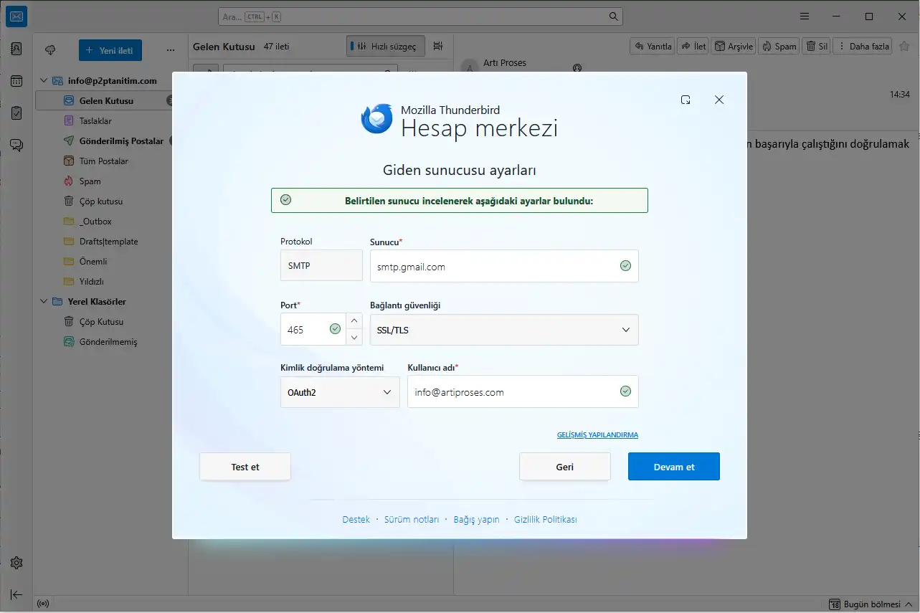Open the Drafts|template folder
The image size is (920, 613).
click(108, 242)
